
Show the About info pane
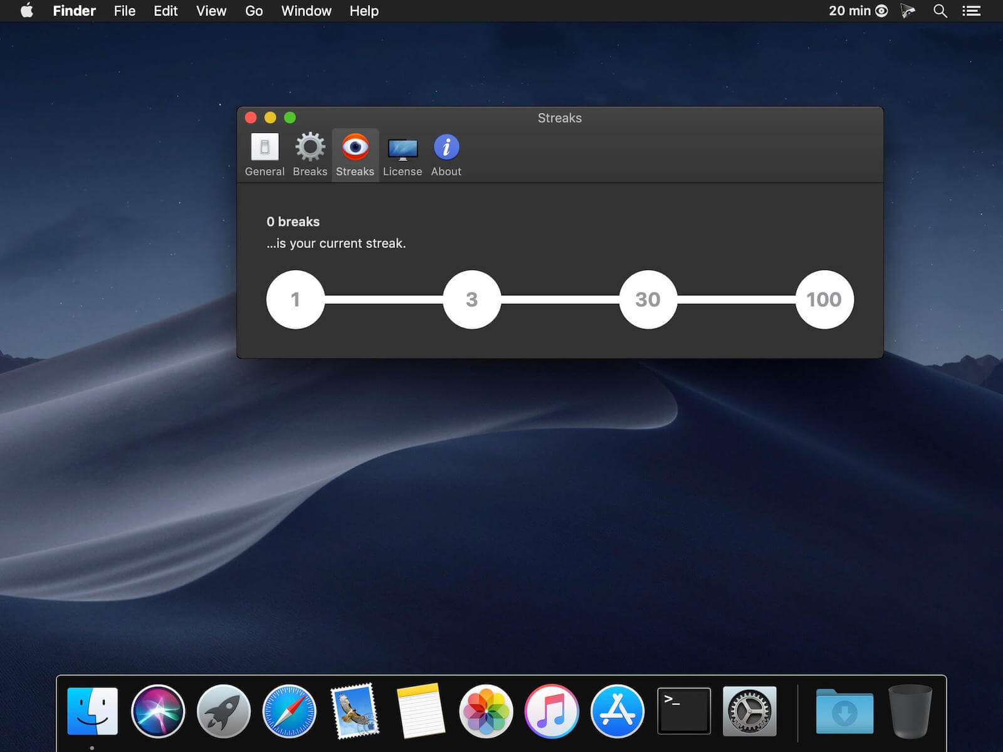tap(446, 155)
